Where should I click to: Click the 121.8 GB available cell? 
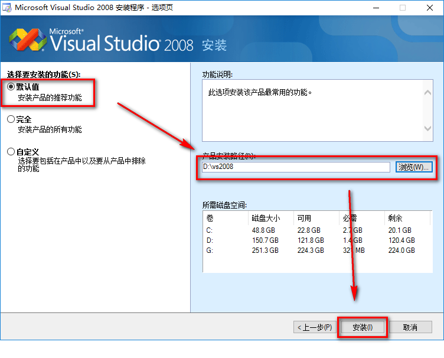coord(311,240)
